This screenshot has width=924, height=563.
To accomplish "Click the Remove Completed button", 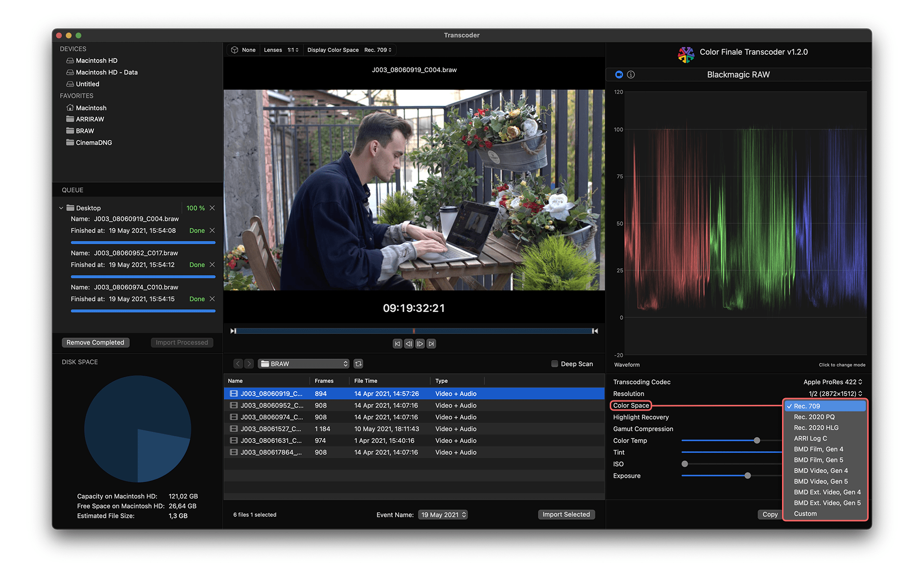I will click(95, 343).
